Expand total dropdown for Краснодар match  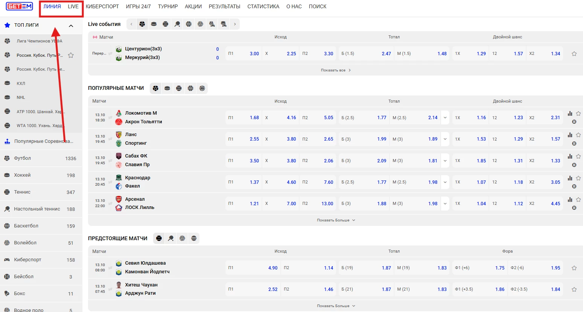pyautogui.click(x=445, y=182)
